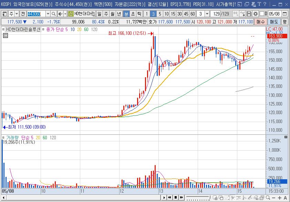This screenshot has width=290, height=202.
Task: Click the bar count field showing 129
Action: pos(216,14)
